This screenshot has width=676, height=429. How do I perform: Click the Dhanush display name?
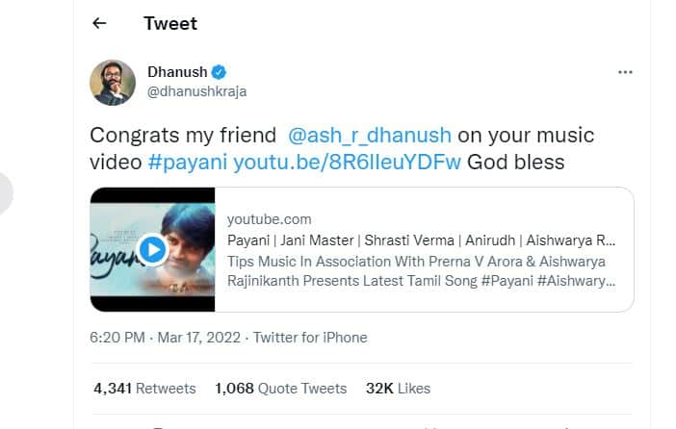(x=176, y=72)
